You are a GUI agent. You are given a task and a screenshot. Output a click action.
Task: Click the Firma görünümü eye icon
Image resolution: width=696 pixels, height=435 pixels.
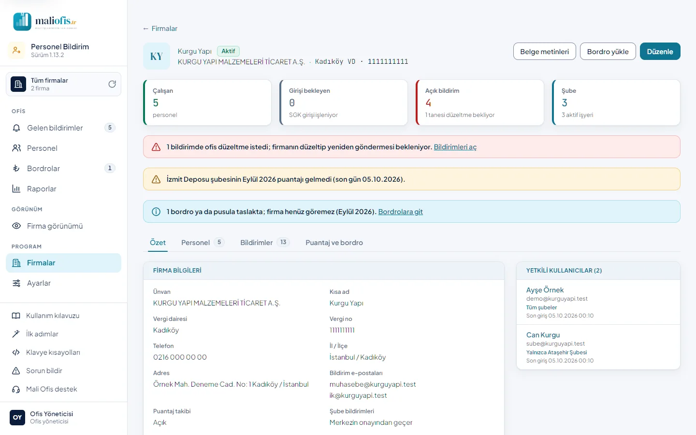(16, 226)
